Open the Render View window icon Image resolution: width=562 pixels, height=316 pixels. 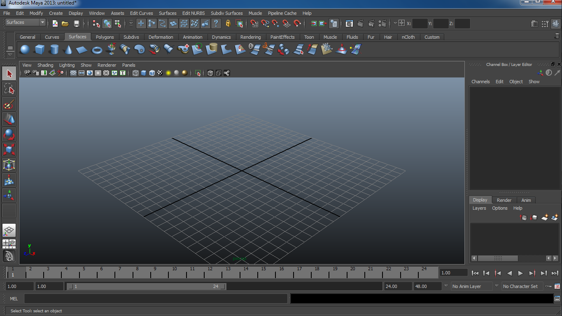[349, 23]
